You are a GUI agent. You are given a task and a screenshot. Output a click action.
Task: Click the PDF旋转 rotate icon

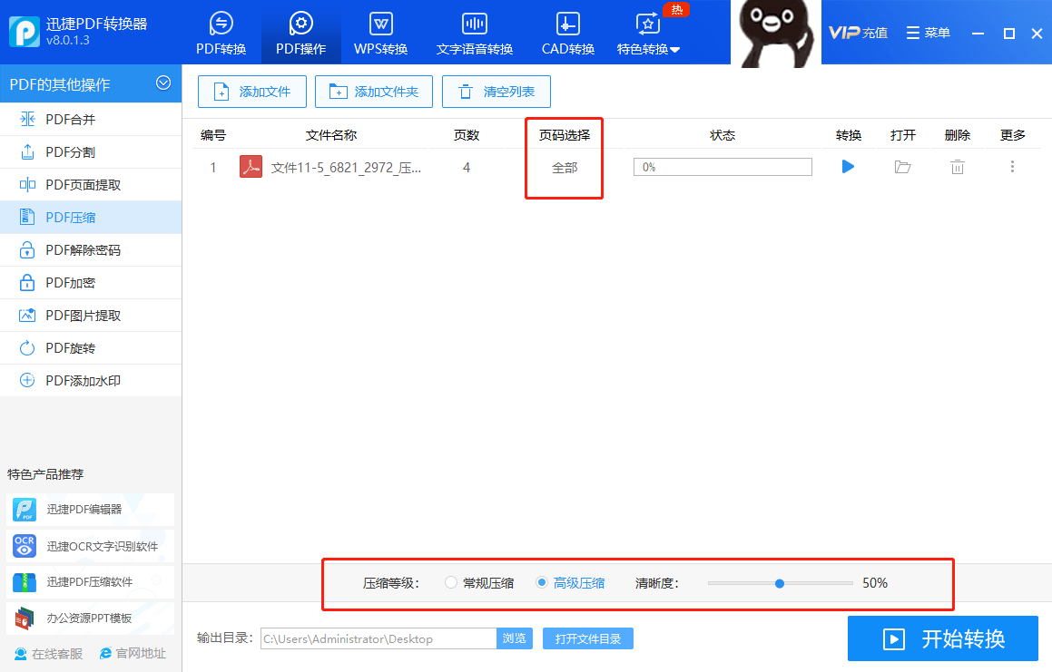pyautogui.click(x=27, y=348)
